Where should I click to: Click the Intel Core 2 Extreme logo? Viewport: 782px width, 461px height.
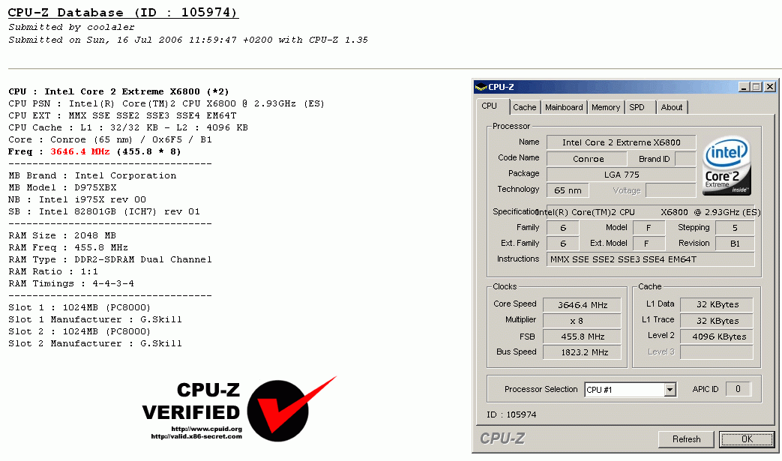point(727,166)
